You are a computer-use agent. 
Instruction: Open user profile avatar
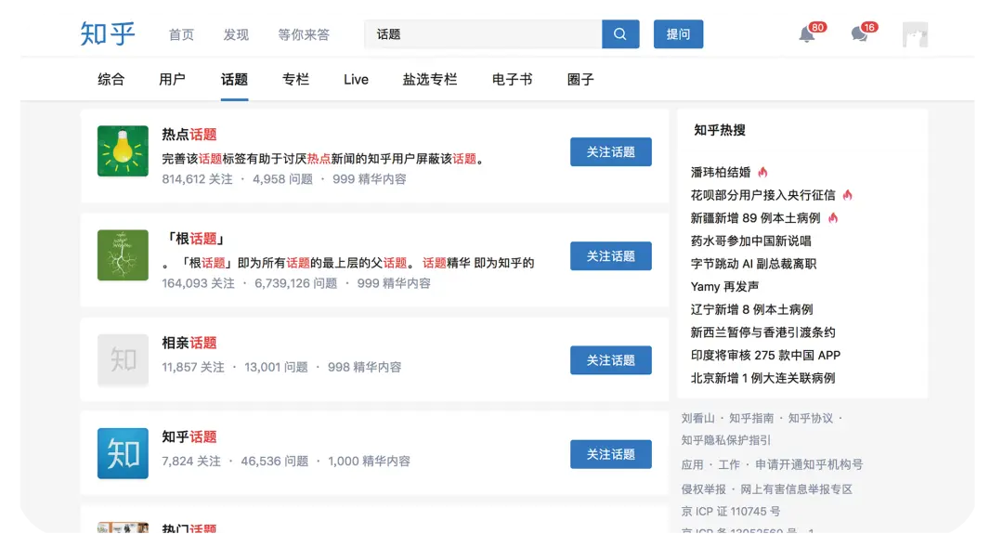(x=915, y=35)
